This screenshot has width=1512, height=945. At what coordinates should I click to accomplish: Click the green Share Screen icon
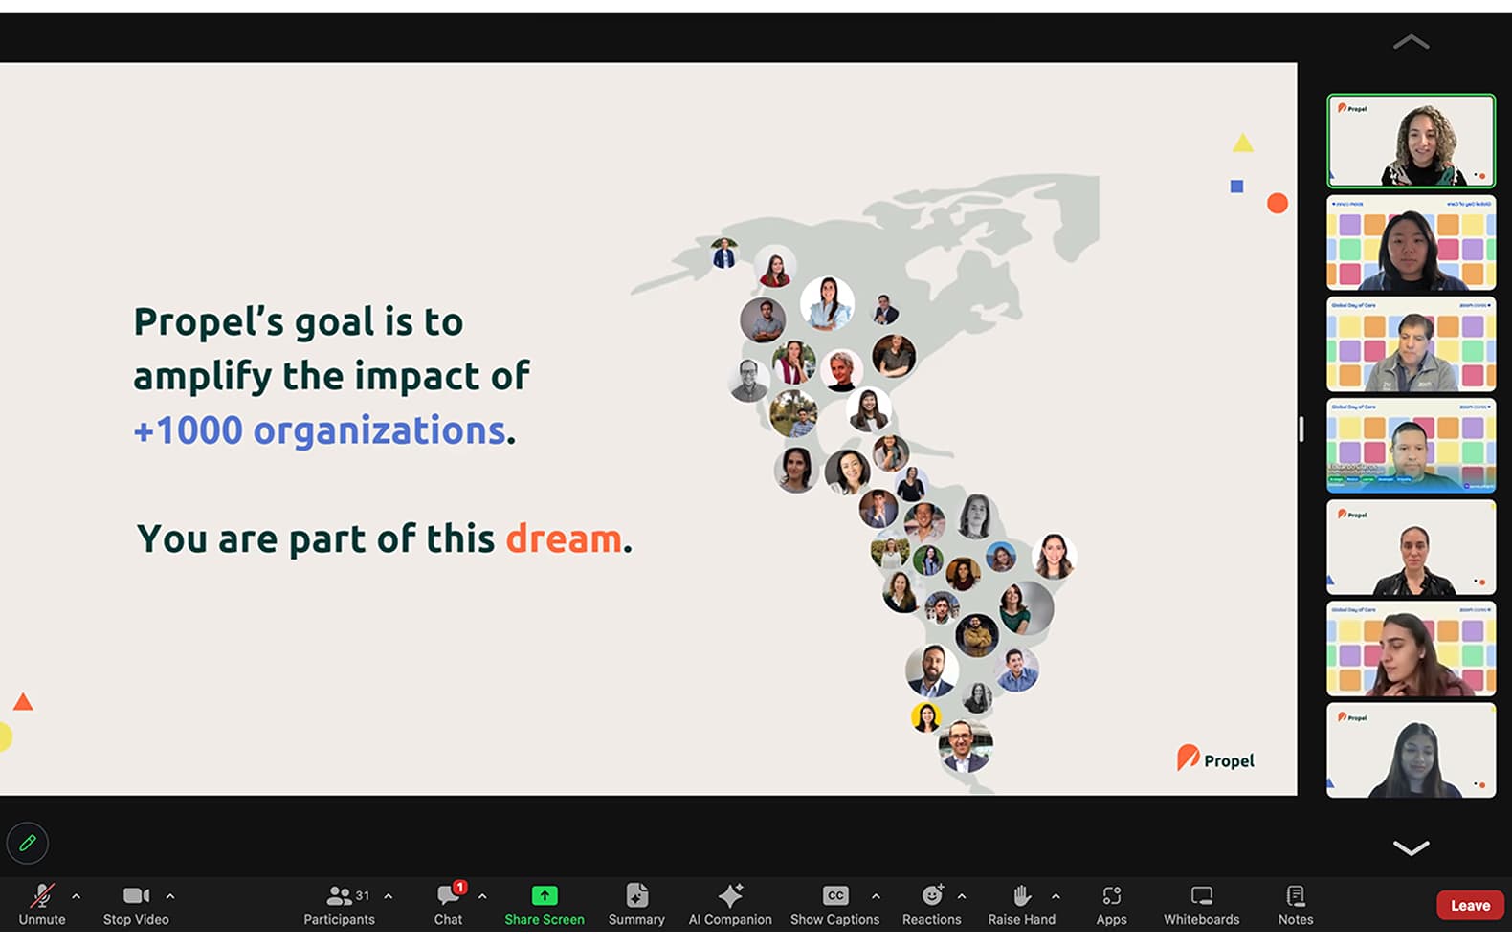pos(544,896)
